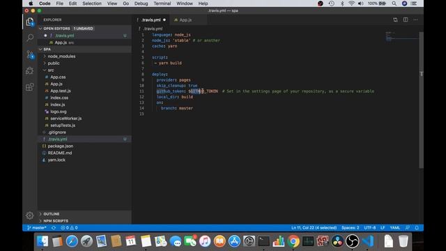This screenshot has width=446, height=251.
Task: Open the Search view in activity bar
Action: tap(30, 38)
